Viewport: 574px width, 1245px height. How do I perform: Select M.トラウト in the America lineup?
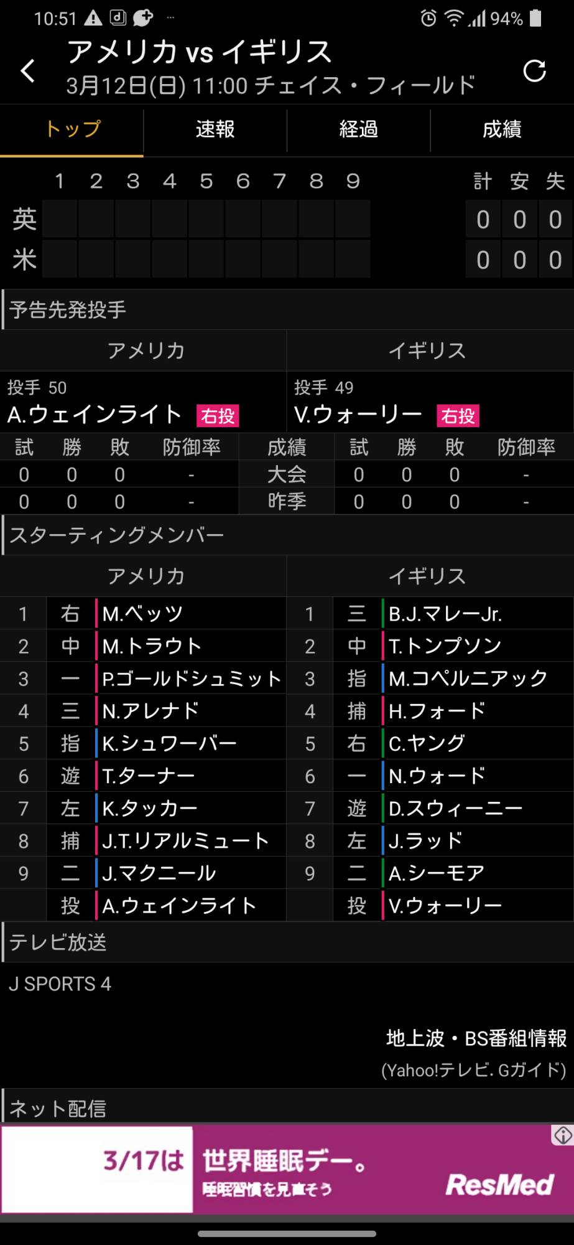152,646
